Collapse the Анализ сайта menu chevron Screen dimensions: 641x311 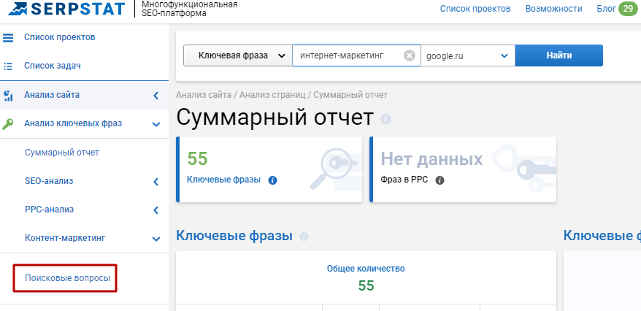(x=156, y=96)
